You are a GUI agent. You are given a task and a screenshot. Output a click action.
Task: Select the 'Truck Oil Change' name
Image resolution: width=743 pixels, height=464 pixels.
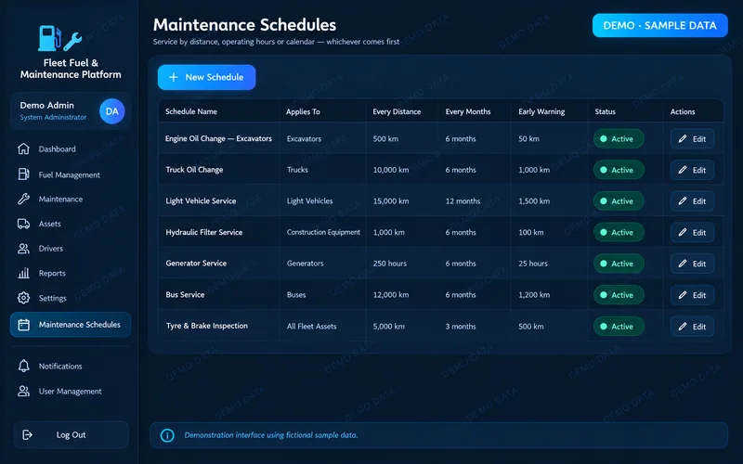click(x=194, y=170)
